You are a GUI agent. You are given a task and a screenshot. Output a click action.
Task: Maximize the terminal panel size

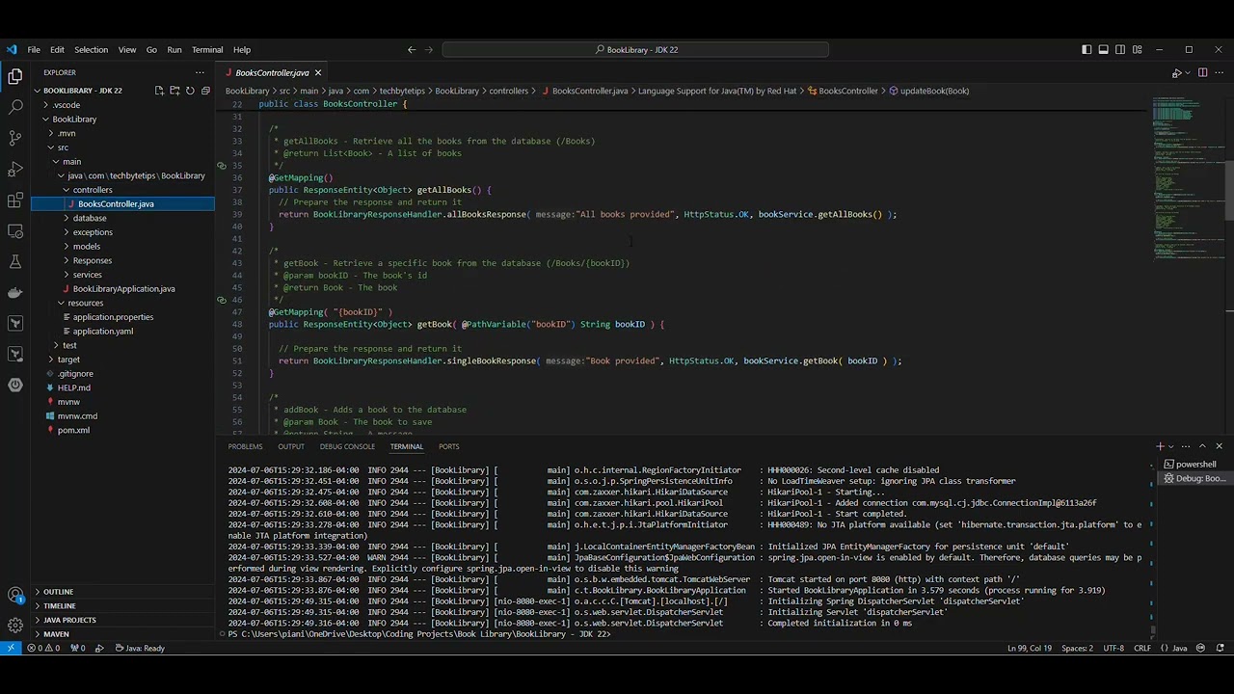click(x=1202, y=446)
